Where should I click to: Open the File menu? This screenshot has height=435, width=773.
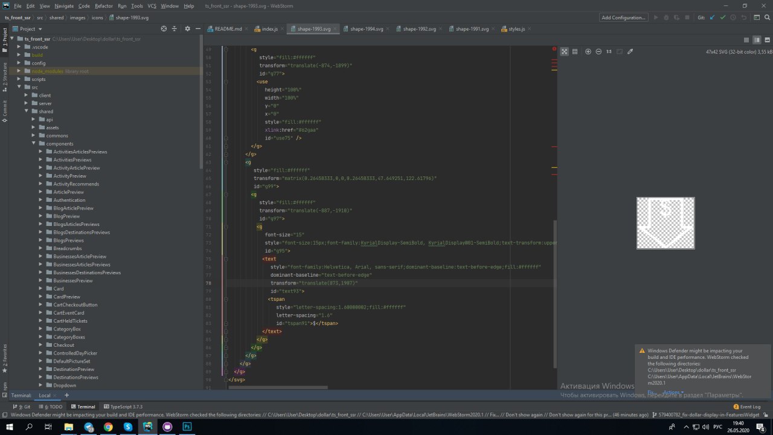click(18, 5)
